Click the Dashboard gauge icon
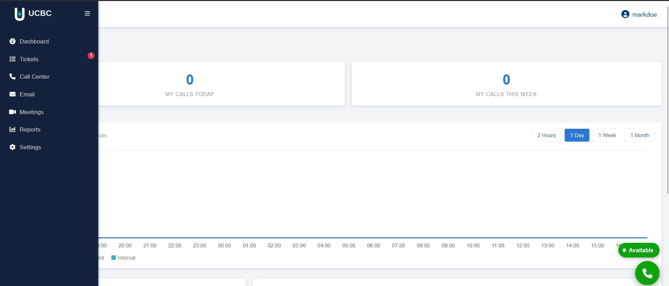This screenshot has height=286, width=669. (13, 41)
